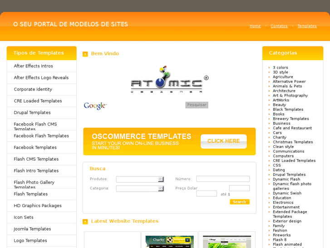The image size is (330, 248).
Task: Select After Effects Logo Reveals
Action: pyautogui.click(x=41, y=78)
